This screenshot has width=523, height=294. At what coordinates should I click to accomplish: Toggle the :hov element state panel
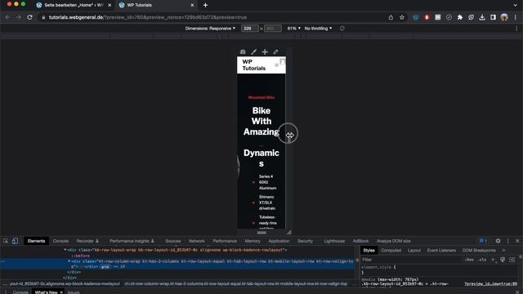(469, 260)
